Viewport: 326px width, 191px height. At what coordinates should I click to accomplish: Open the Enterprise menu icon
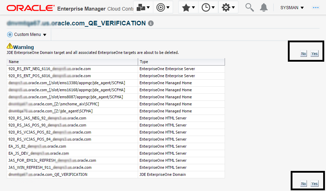tap(143, 7)
